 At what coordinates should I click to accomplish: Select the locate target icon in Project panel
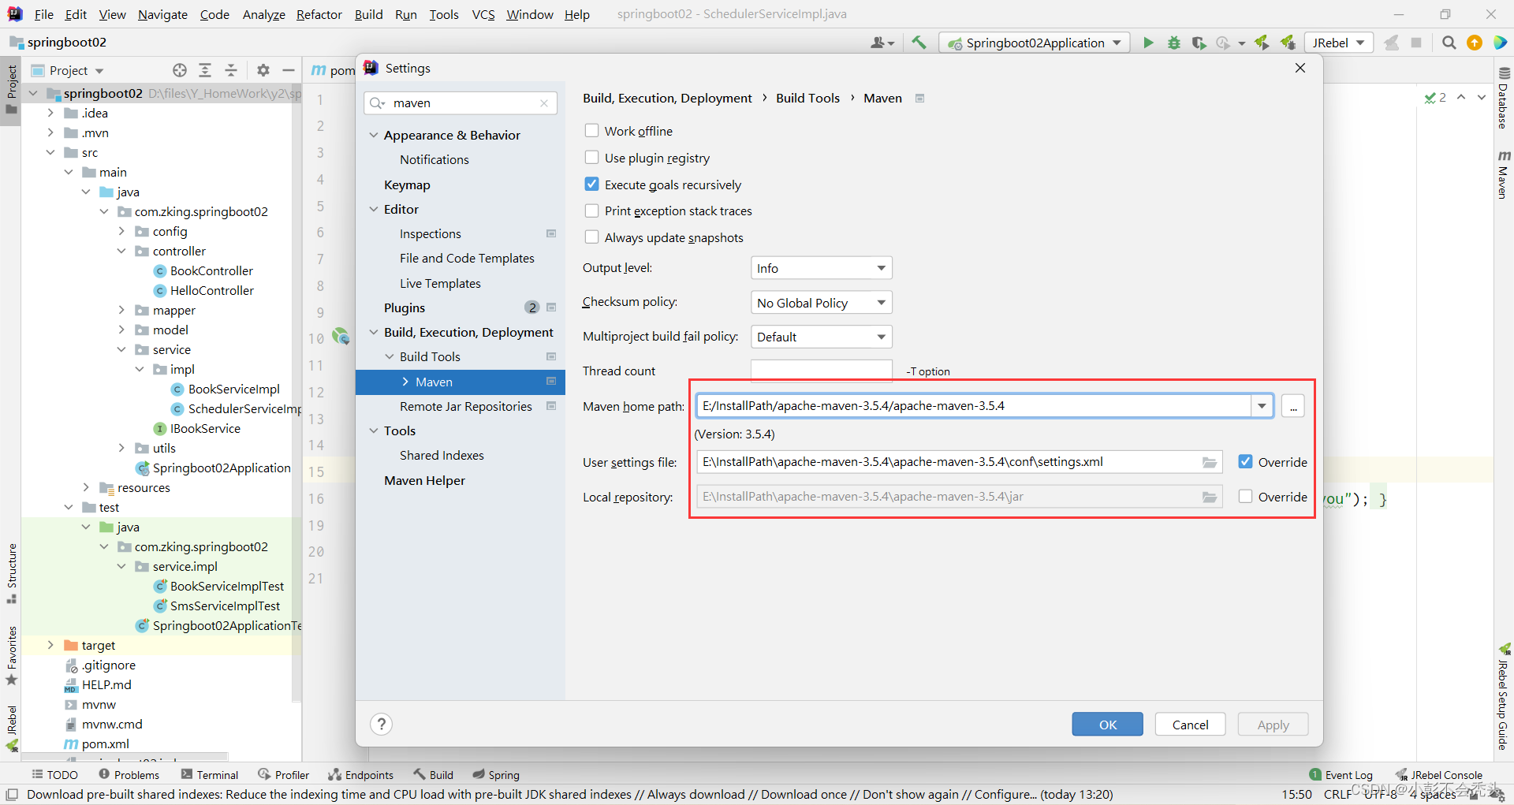click(x=180, y=70)
